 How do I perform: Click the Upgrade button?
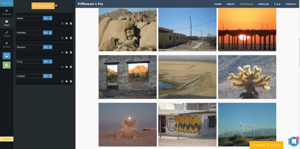[x=7, y=139]
